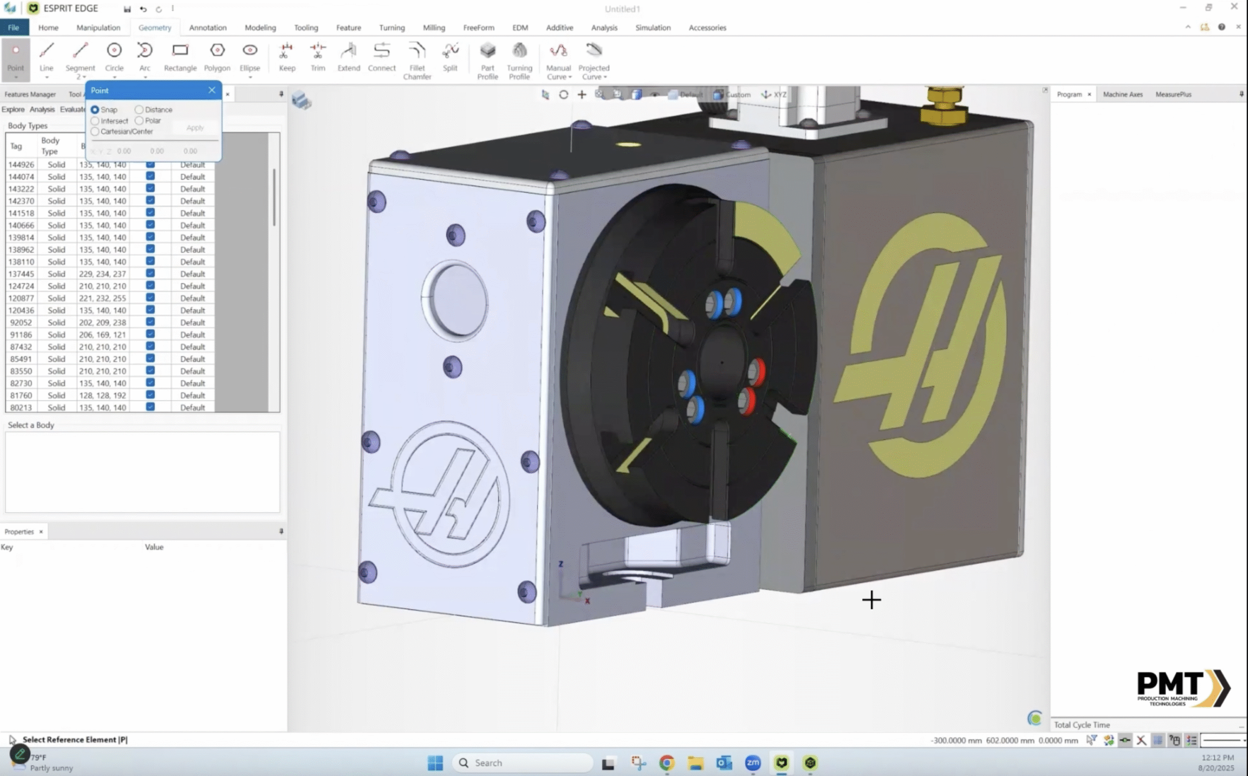
Task: Uncheck the checkbox for body 144074
Action: coord(151,176)
